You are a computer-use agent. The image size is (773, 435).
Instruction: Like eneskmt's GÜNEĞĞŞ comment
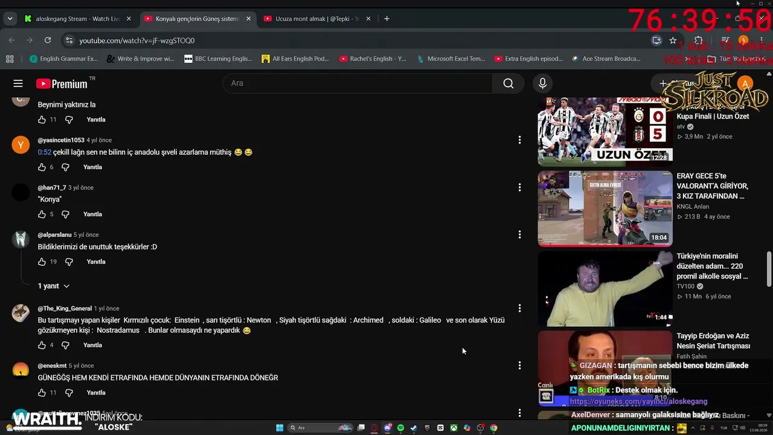pyautogui.click(x=42, y=393)
